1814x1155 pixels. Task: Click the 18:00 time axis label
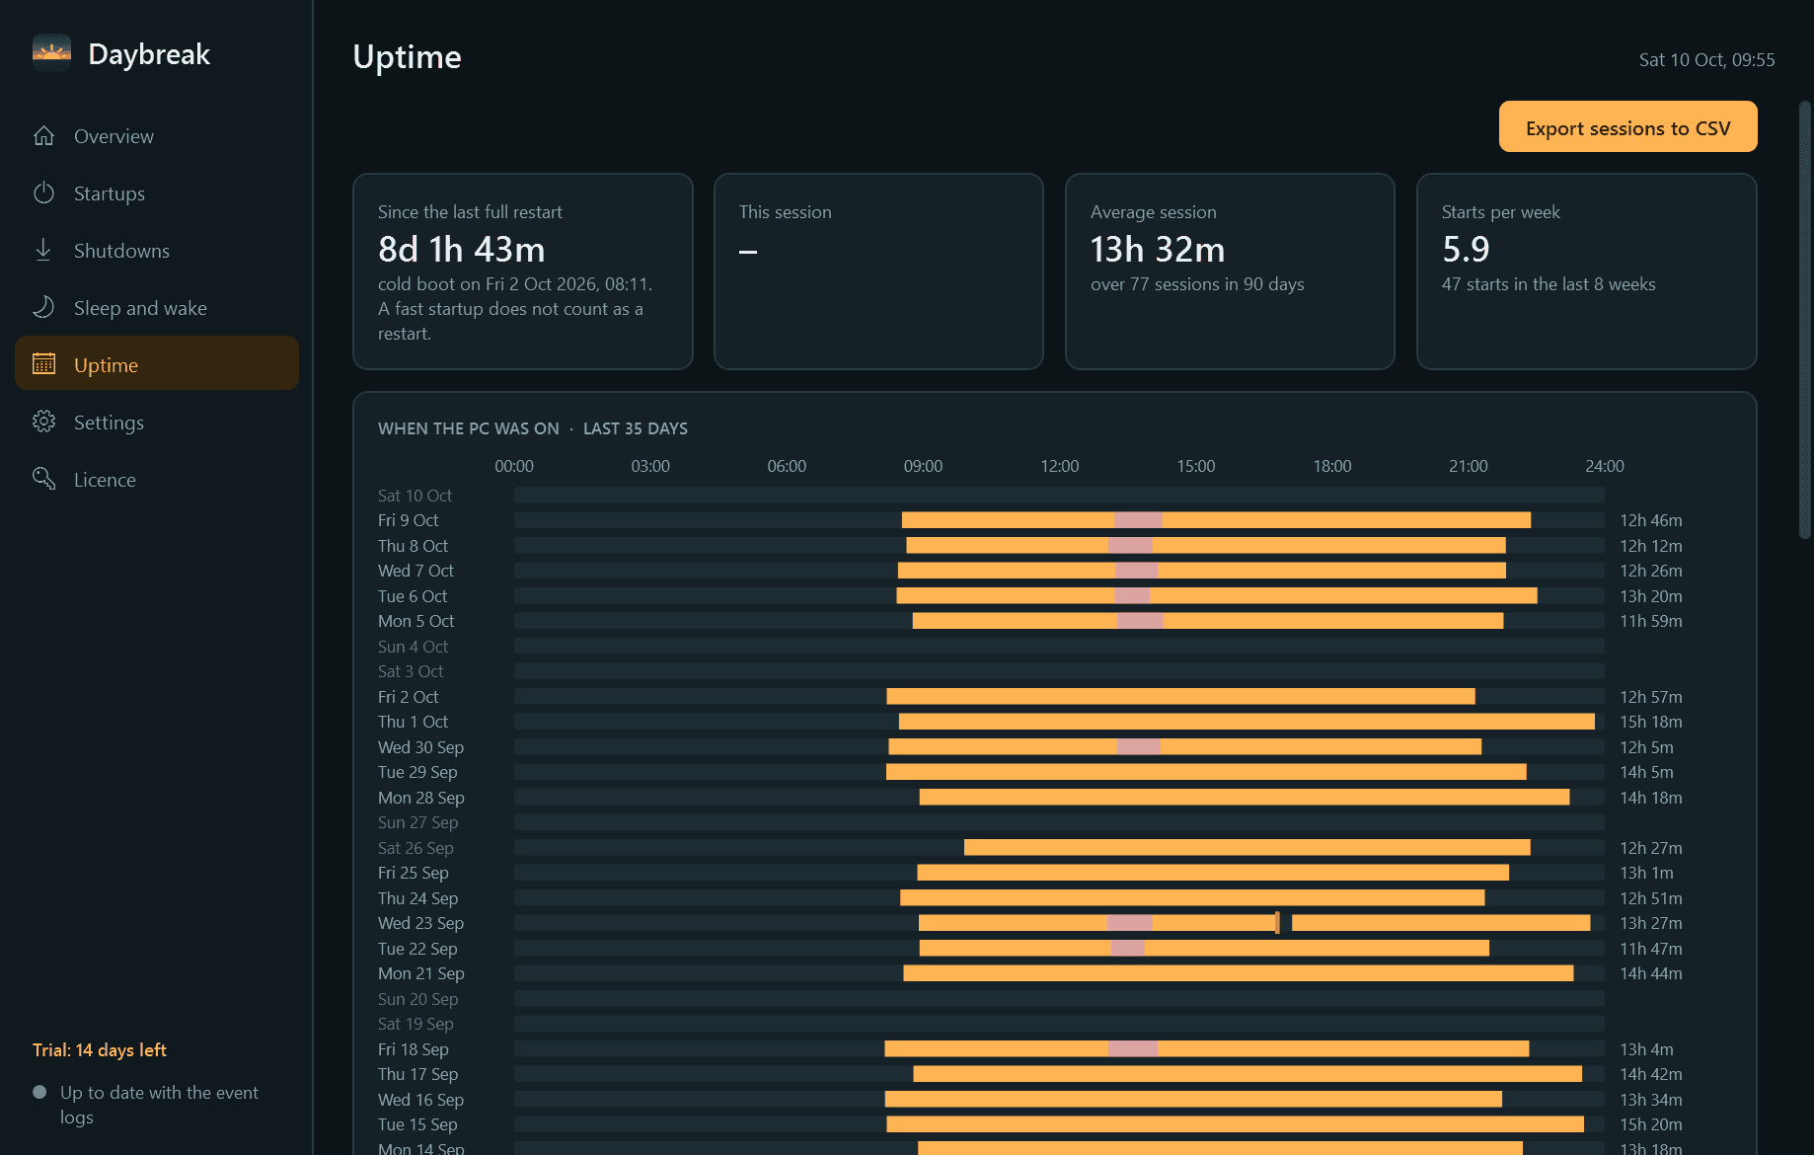[1331, 466]
